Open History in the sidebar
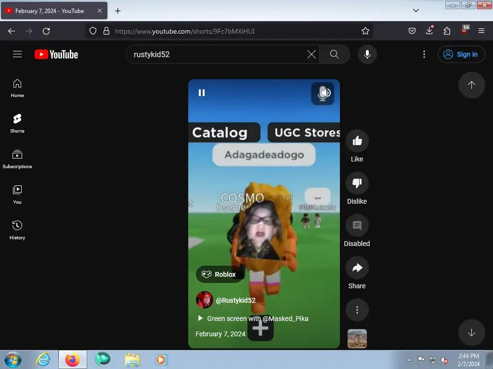493x369 pixels. [x=17, y=231]
